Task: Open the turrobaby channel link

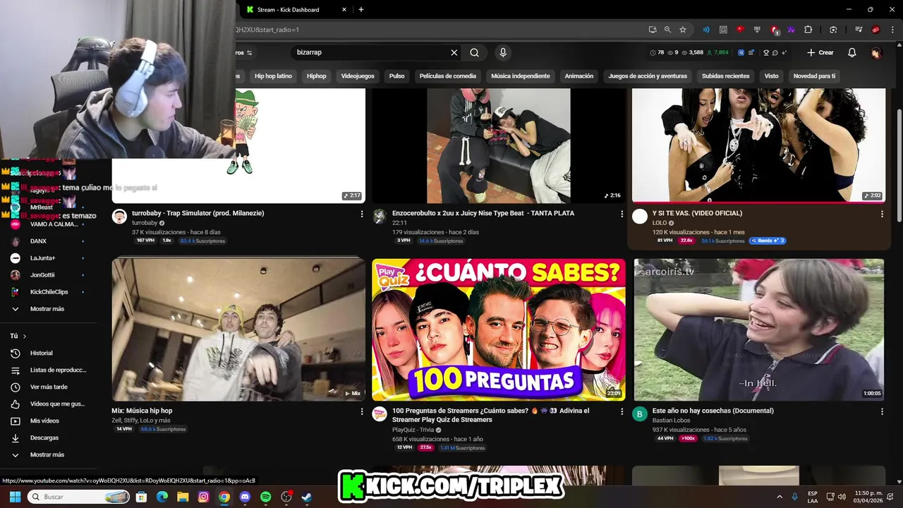Action: click(145, 223)
